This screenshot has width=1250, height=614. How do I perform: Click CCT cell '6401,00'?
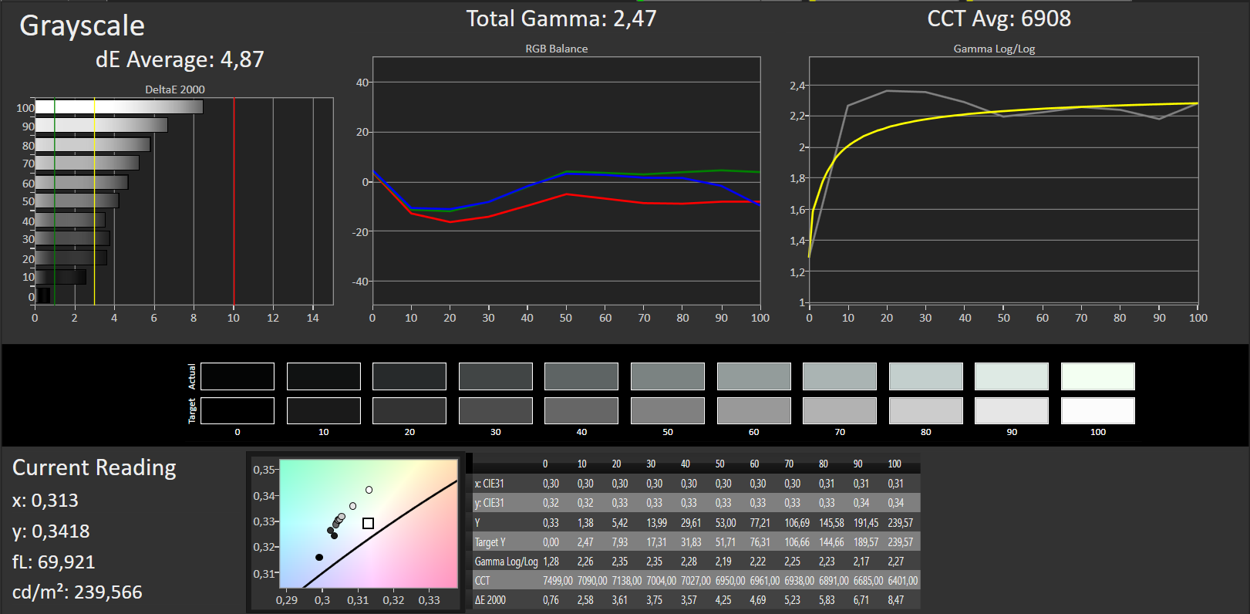coord(903,581)
